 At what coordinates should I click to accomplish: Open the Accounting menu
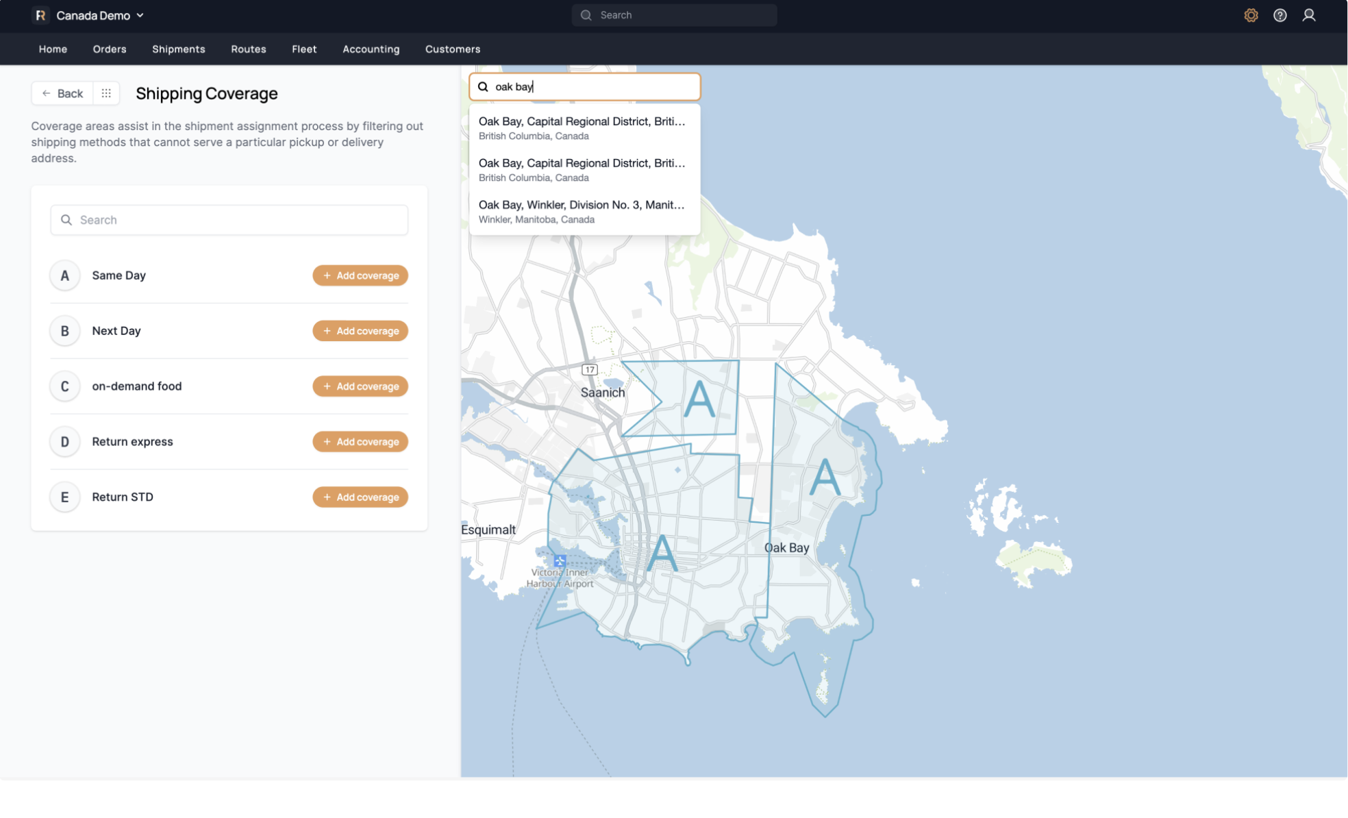[x=371, y=49]
